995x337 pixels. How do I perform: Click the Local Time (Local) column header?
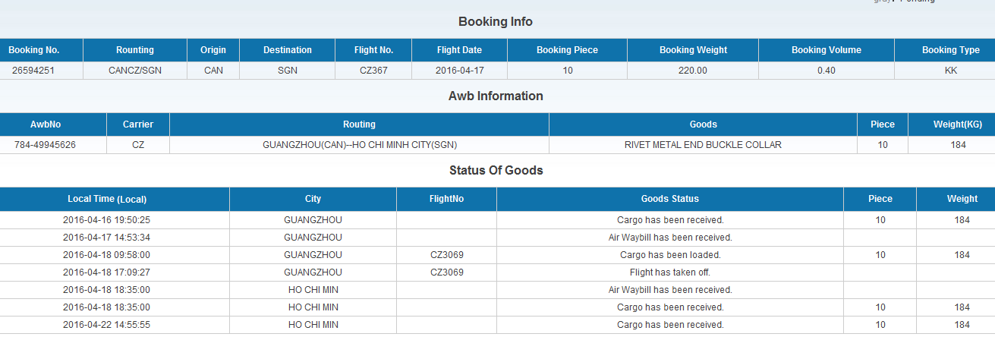pyautogui.click(x=107, y=199)
